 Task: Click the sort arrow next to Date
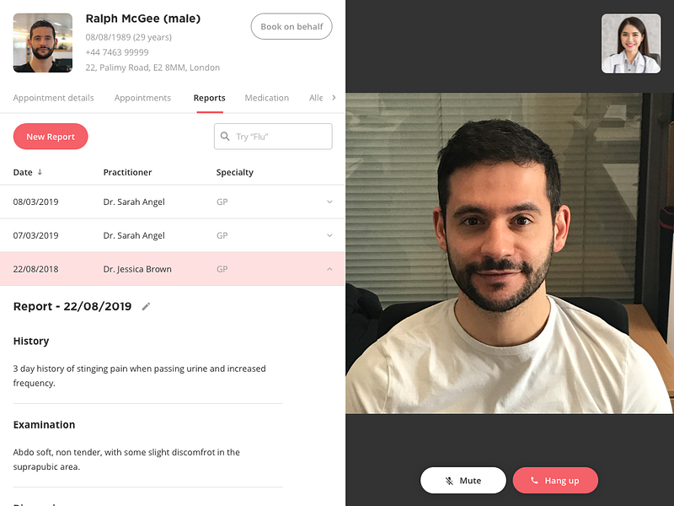[x=40, y=172]
